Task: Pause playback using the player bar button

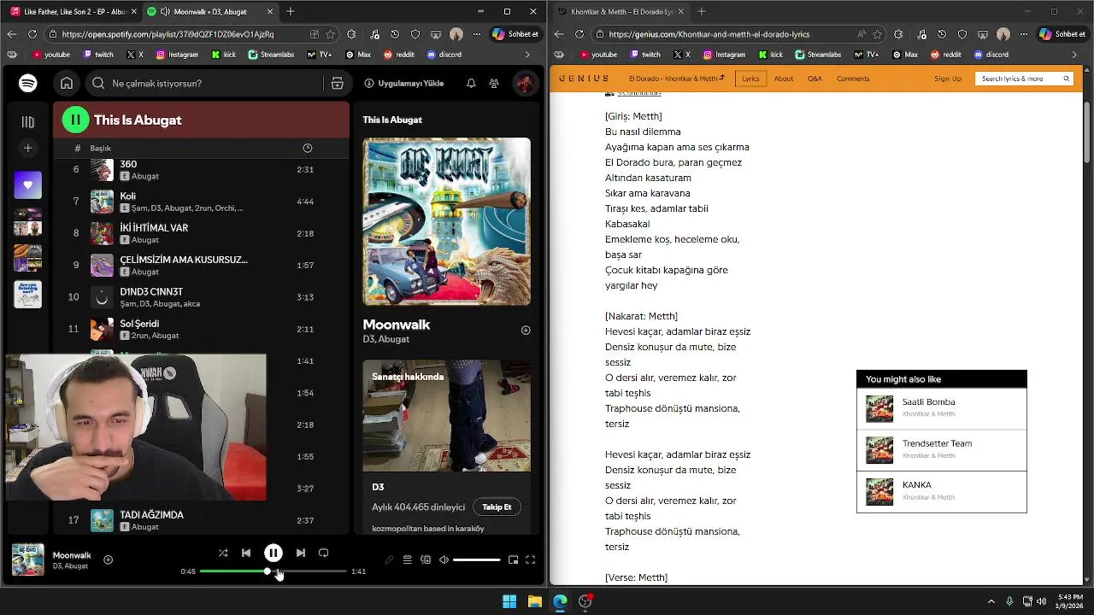Action: [x=273, y=553]
